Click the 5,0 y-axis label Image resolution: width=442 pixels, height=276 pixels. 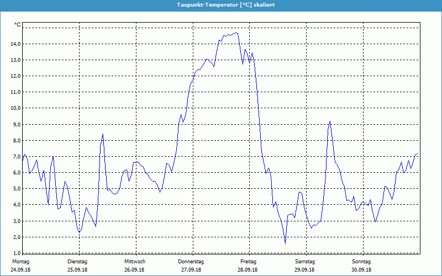pyautogui.click(x=17, y=189)
